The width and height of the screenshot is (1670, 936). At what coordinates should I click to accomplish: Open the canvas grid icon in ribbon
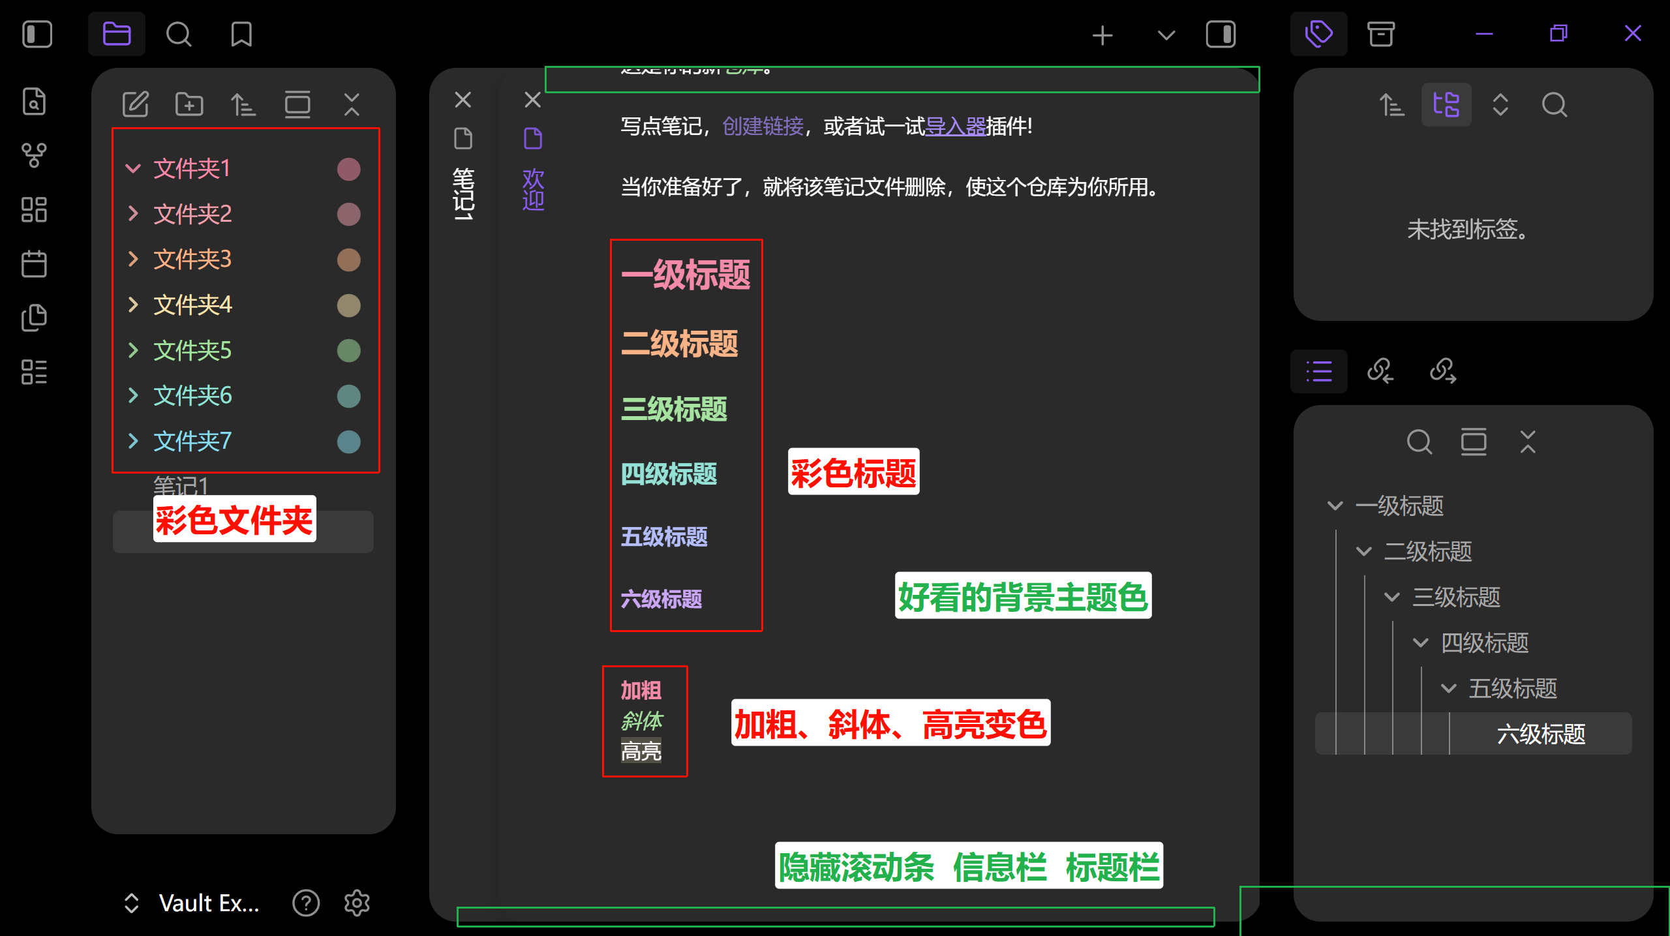click(x=34, y=209)
